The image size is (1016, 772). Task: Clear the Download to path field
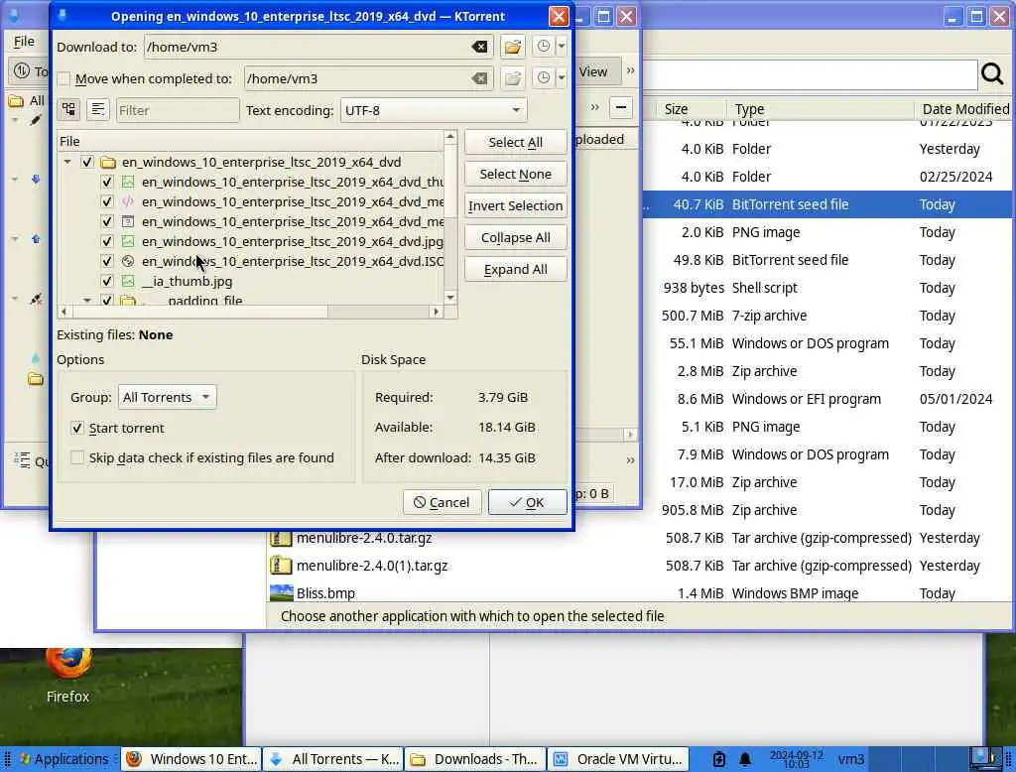(479, 47)
